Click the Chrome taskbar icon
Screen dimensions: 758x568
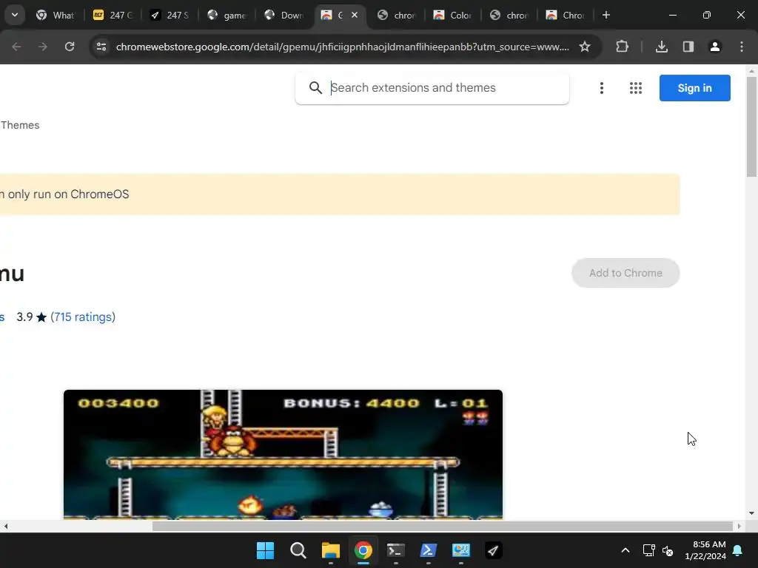tap(363, 550)
